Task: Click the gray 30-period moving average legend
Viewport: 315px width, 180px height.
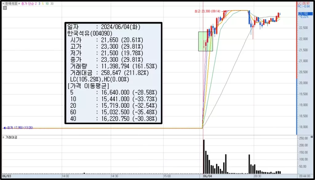Action: (x=52, y=4)
